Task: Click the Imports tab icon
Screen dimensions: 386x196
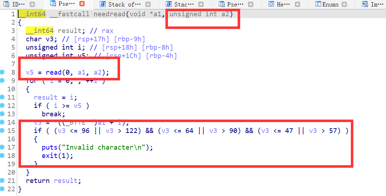Action: click(x=365, y=4)
